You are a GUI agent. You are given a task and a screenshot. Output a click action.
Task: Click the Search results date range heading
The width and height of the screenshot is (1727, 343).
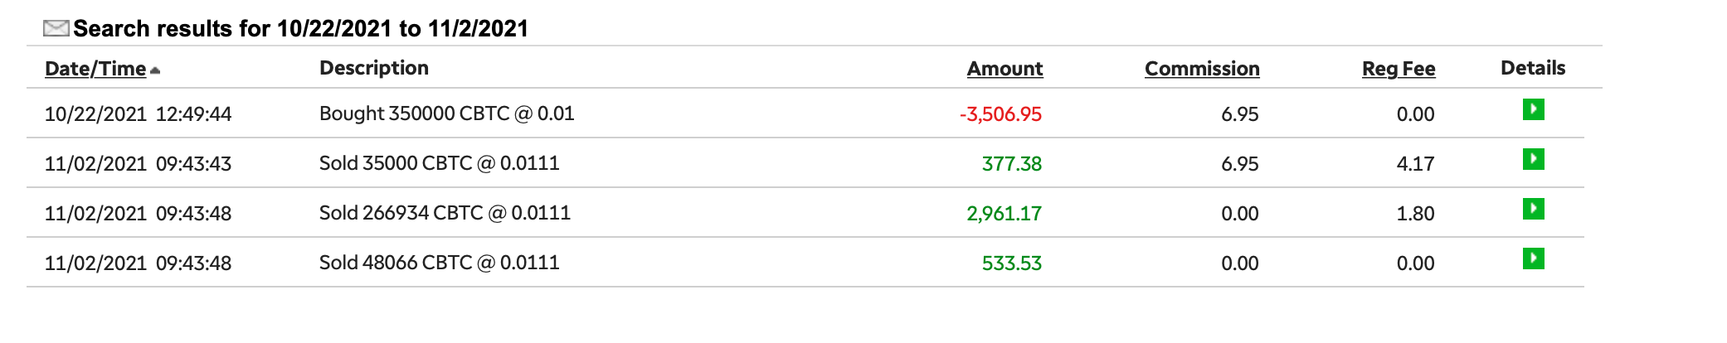click(300, 29)
